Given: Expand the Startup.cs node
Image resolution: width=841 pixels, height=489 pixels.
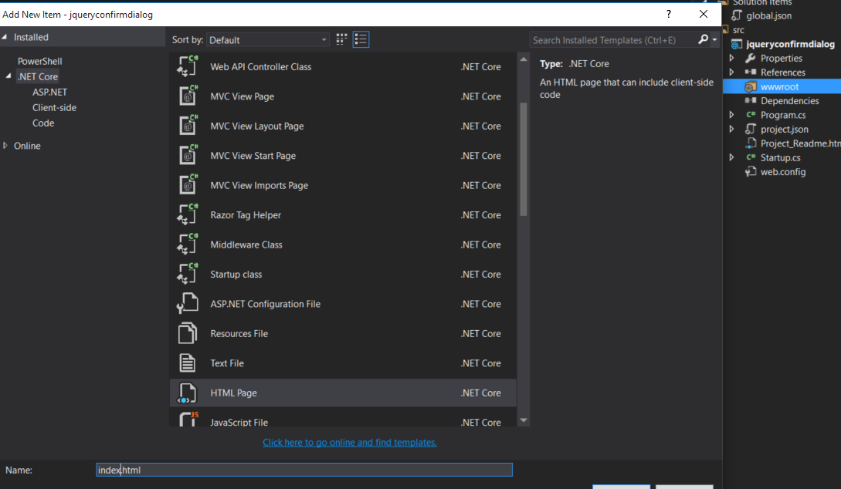Looking at the screenshot, I should [731, 157].
